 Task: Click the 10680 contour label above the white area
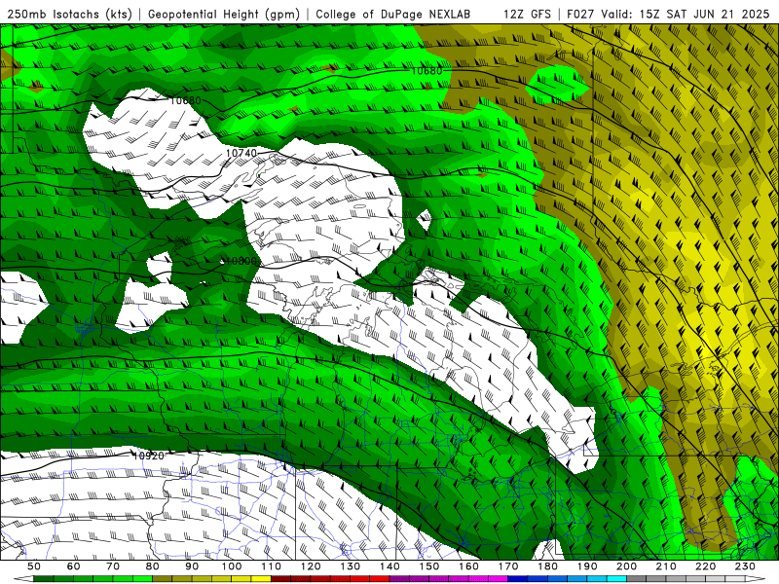pyautogui.click(x=185, y=101)
